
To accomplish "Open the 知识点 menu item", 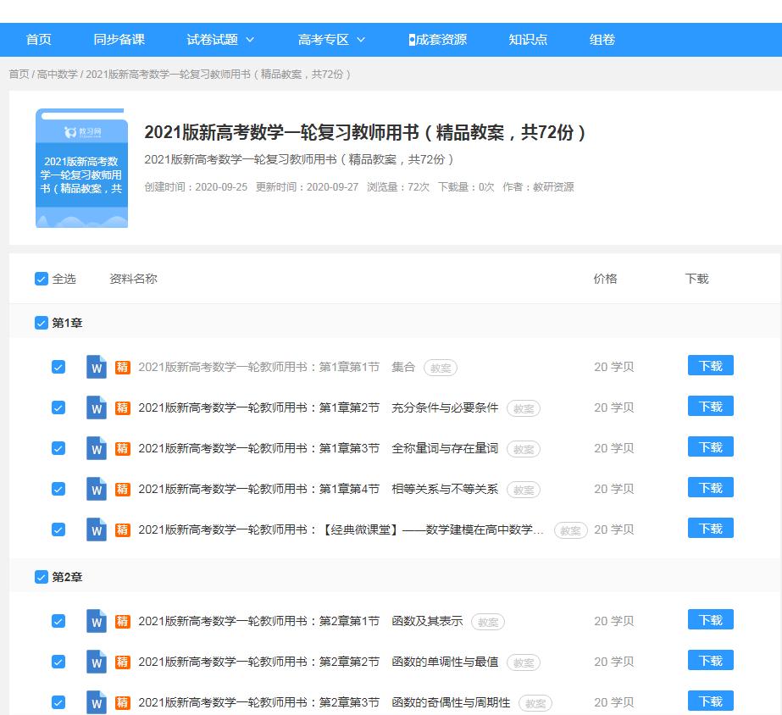I will tap(527, 39).
